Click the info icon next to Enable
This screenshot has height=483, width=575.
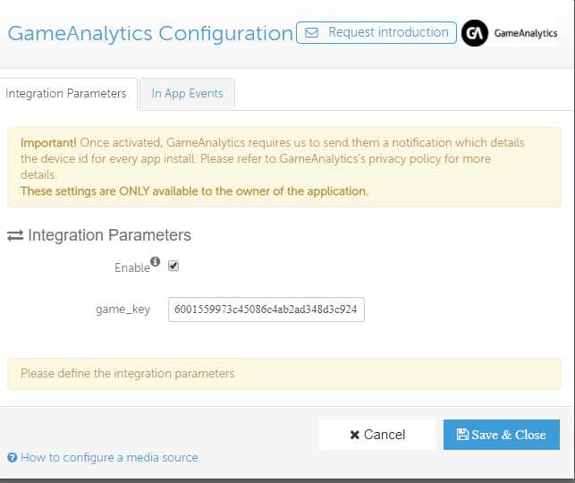[x=156, y=261]
